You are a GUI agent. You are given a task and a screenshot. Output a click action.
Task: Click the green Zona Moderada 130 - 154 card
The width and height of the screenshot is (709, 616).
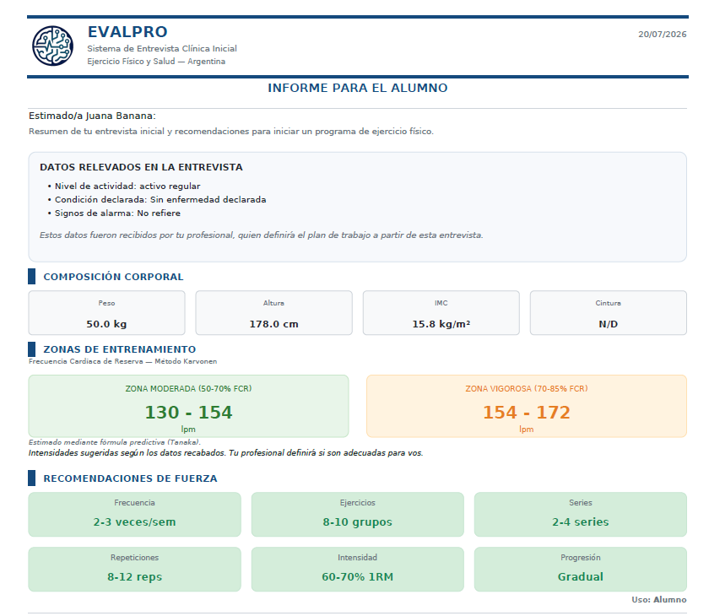pyautogui.click(x=188, y=406)
